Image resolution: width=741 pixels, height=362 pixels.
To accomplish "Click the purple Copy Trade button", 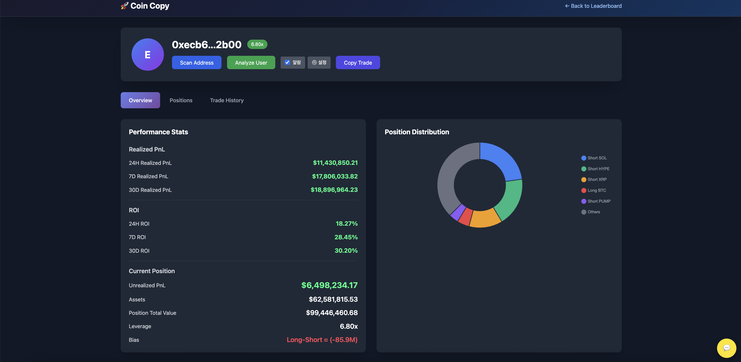I will click(358, 62).
